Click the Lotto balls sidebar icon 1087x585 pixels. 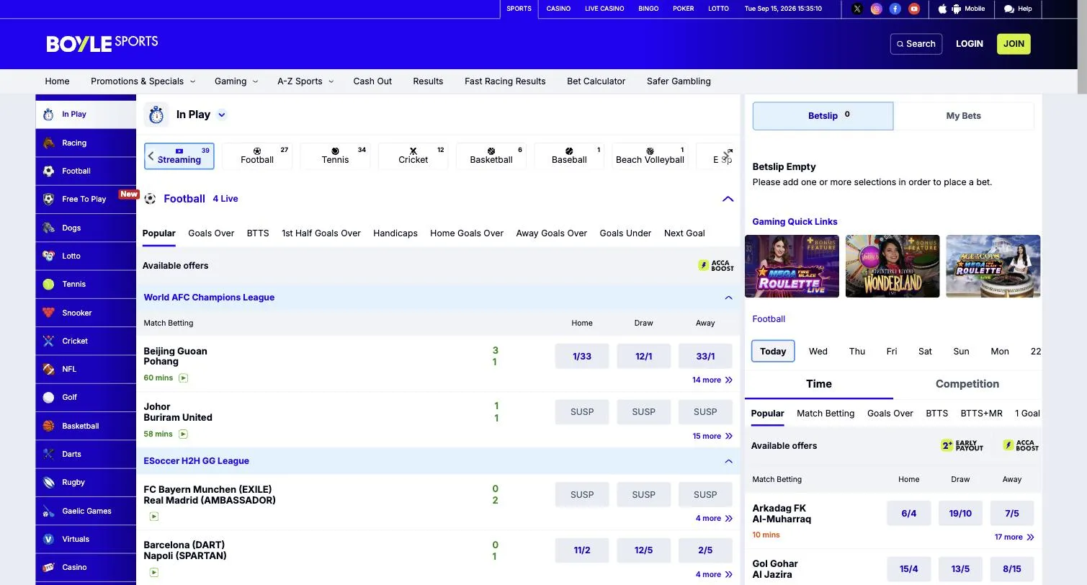coord(48,256)
